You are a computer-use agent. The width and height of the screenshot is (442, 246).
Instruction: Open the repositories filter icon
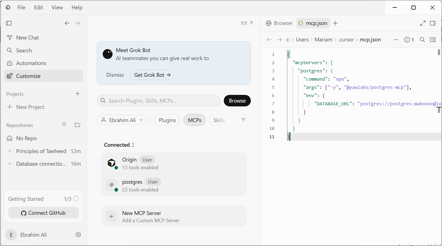coord(64,125)
